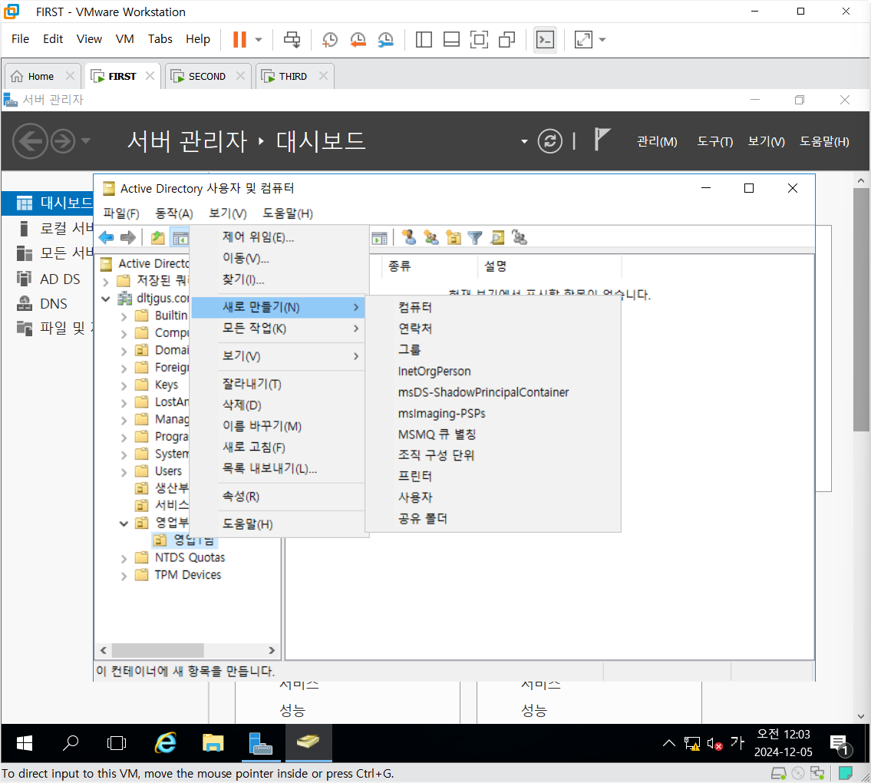Open the VMware power options dropdown arrow
The height and width of the screenshot is (783, 871).
pyautogui.click(x=259, y=39)
